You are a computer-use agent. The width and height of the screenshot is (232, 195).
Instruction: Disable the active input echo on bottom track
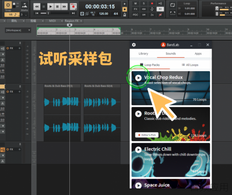coord(3,150)
